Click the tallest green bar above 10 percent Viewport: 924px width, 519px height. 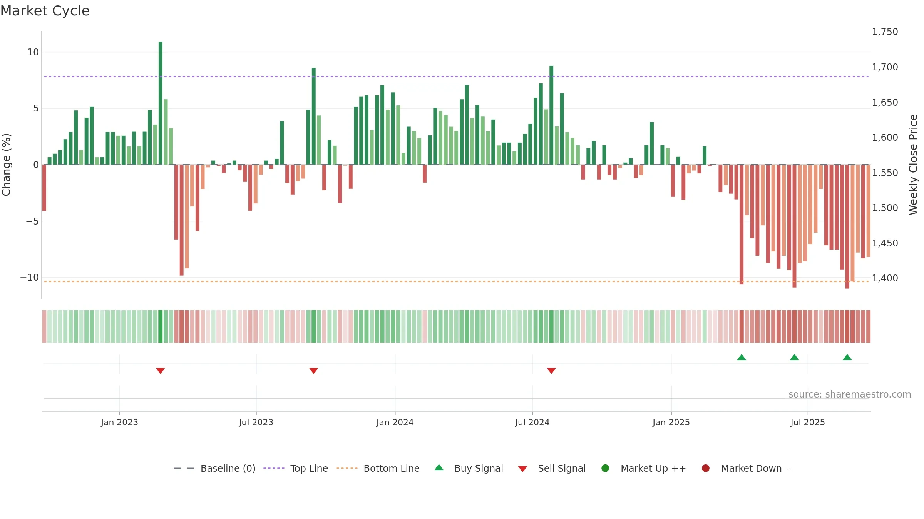[161, 103]
